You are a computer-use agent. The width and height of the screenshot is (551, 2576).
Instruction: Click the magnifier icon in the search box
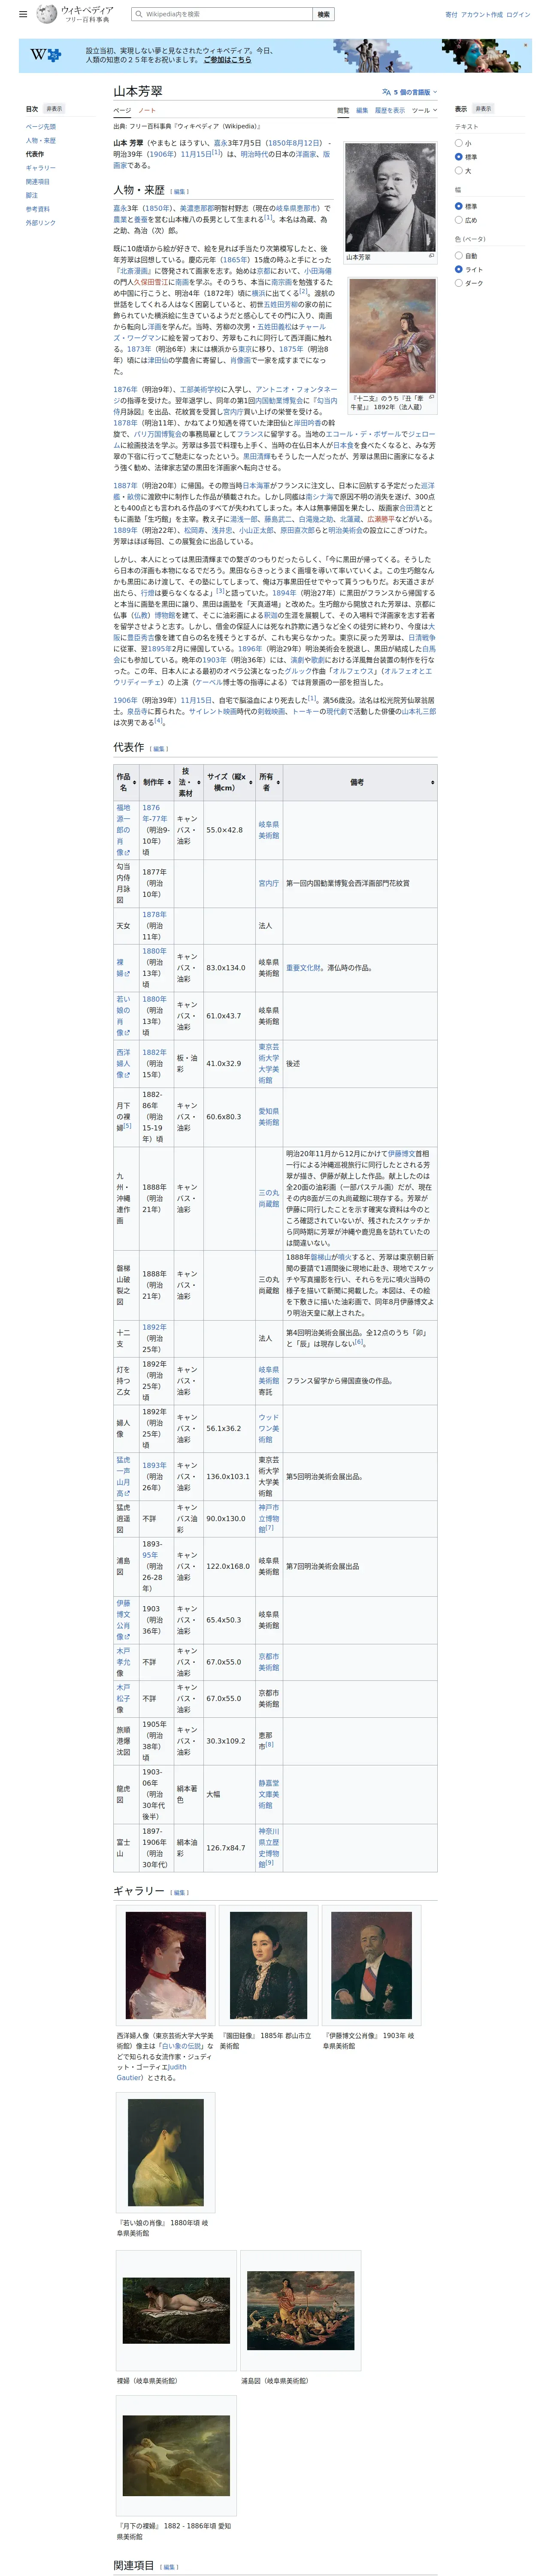[138, 14]
